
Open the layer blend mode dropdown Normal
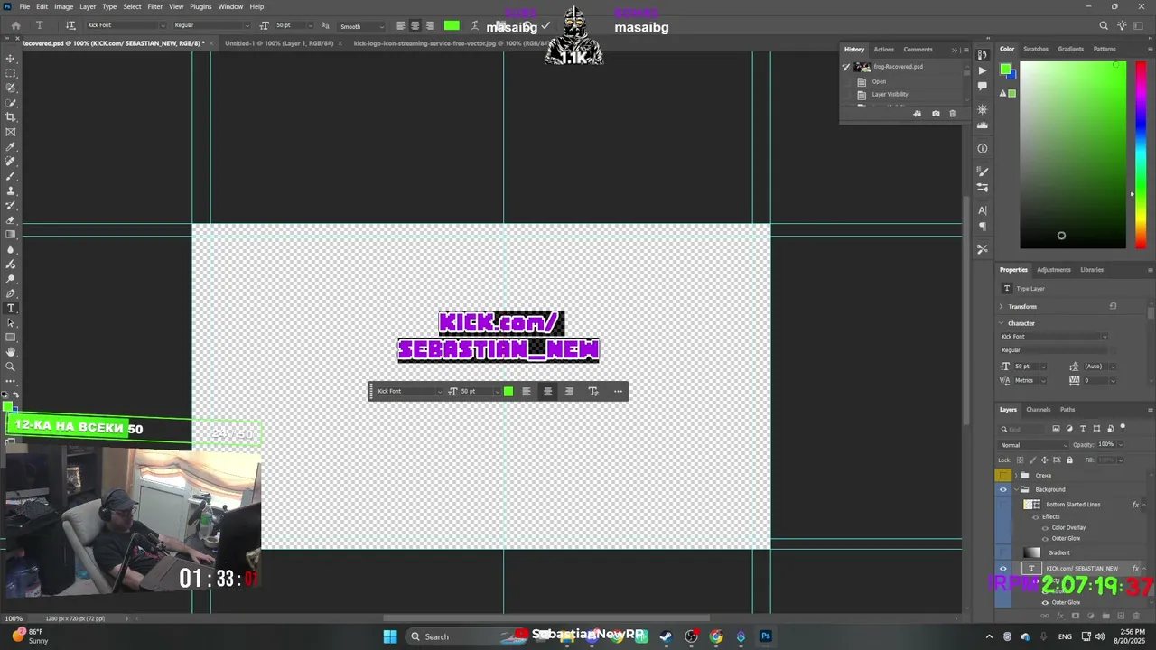click(x=1033, y=444)
